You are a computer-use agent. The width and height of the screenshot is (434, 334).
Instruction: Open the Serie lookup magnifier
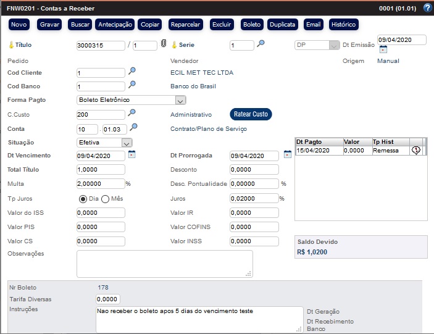click(x=261, y=44)
